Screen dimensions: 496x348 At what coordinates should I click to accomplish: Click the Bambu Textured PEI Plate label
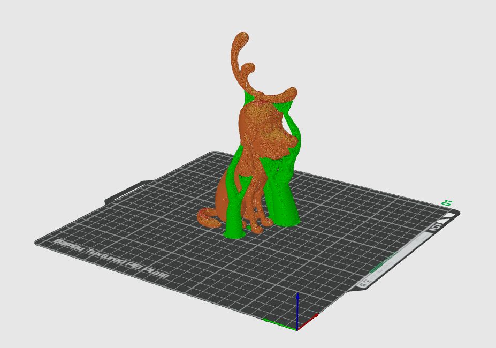click(x=111, y=258)
